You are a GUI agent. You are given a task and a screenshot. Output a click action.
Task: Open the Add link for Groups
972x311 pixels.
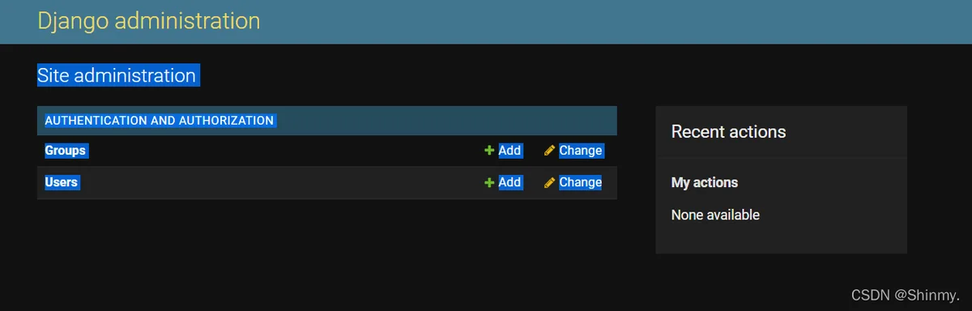click(x=509, y=151)
